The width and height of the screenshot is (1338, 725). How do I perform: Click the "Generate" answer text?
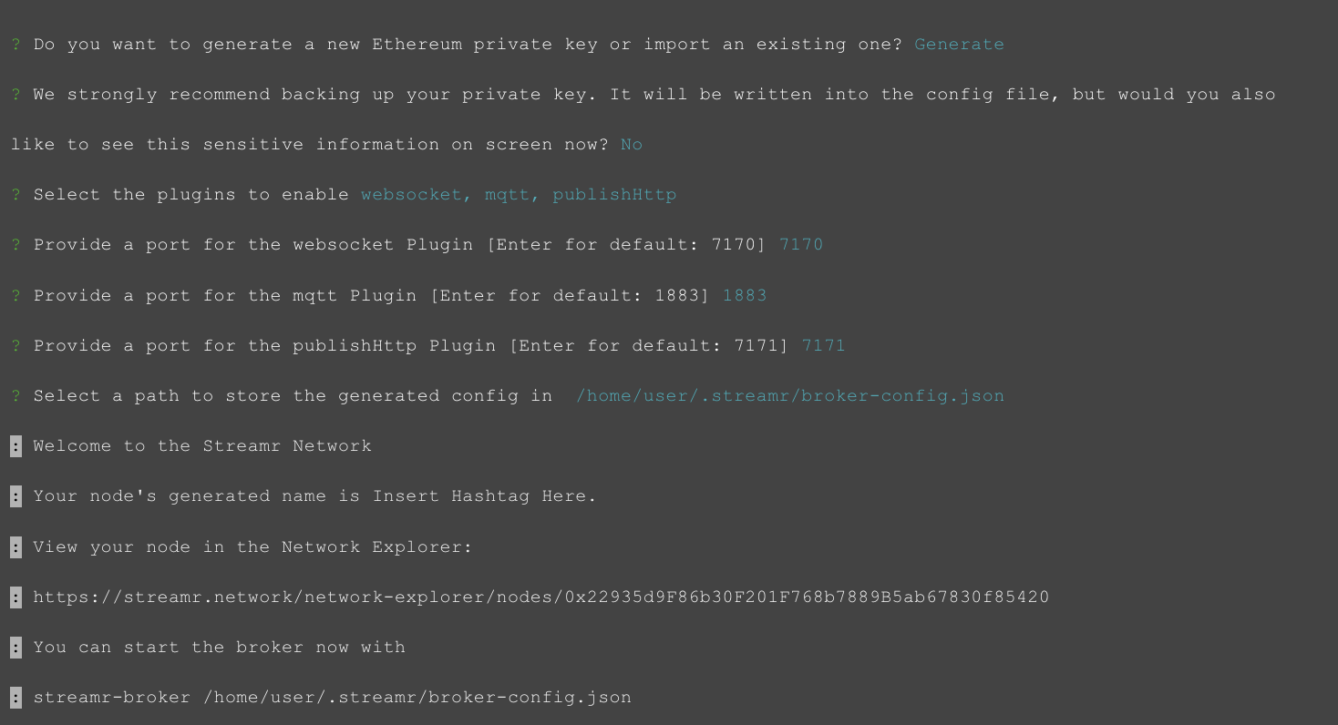tap(959, 45)
